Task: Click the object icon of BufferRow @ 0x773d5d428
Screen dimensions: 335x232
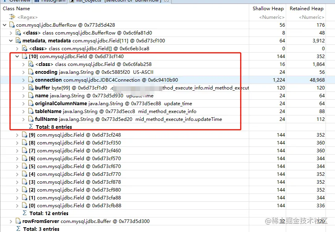Action: click(12, 25)
